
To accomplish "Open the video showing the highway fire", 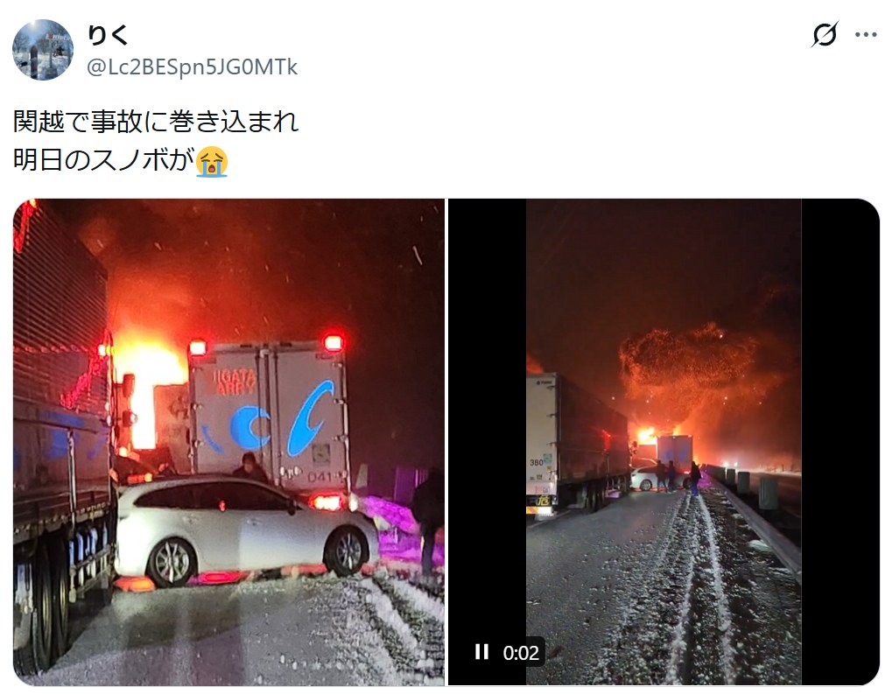I will [664, 442].
